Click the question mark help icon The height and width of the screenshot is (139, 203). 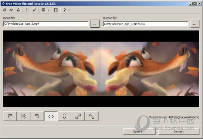click(x=65, y=10)
